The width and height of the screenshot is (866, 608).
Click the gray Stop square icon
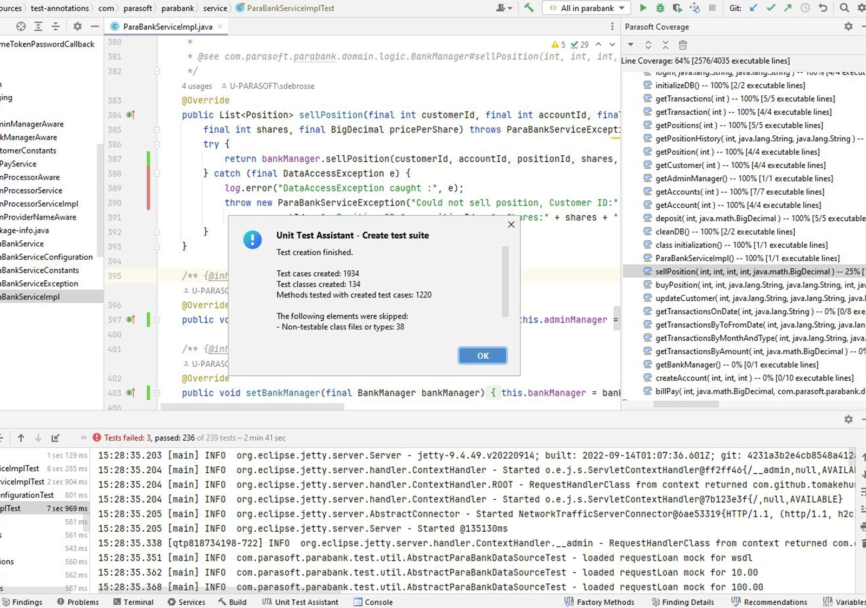coord(712,8)
